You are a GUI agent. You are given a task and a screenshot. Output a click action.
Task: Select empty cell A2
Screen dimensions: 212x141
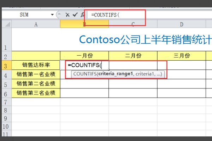click(x=36, y=56)
